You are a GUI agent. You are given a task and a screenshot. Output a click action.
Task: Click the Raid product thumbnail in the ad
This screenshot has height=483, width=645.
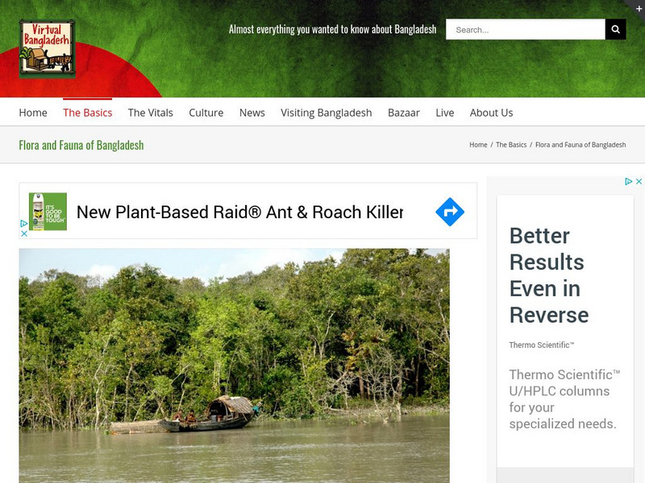tap(48, 212)
